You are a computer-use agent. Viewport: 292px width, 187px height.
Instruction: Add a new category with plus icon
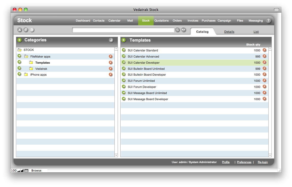tap(19, 40)
